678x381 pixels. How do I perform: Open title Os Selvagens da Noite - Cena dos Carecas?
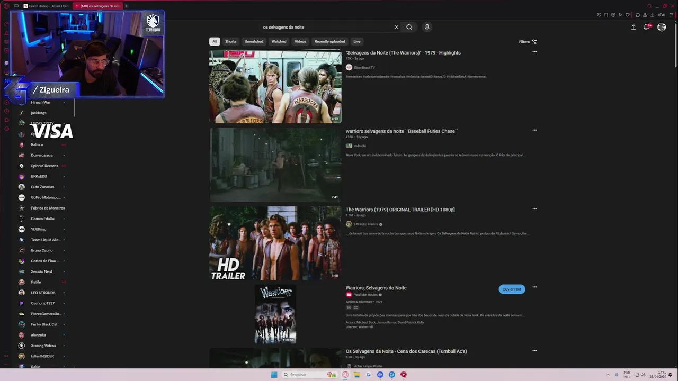[x=406, y=351]
